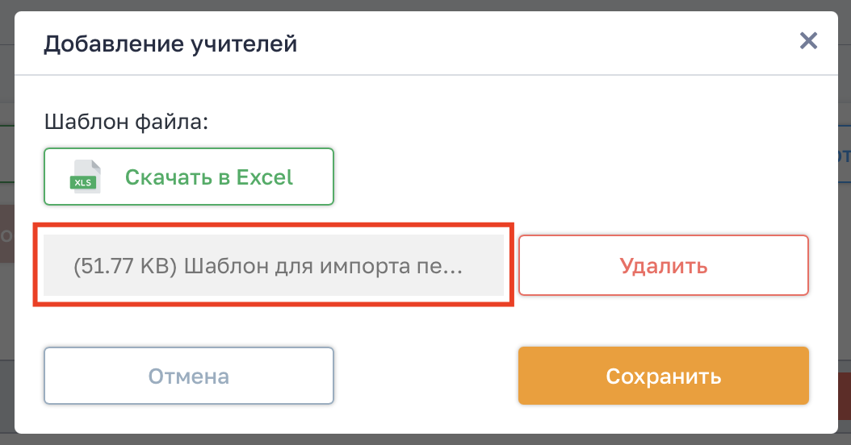851x445 pixels.
Task: Remove the attached 51.77 KB file
Action: coord(663,265)
